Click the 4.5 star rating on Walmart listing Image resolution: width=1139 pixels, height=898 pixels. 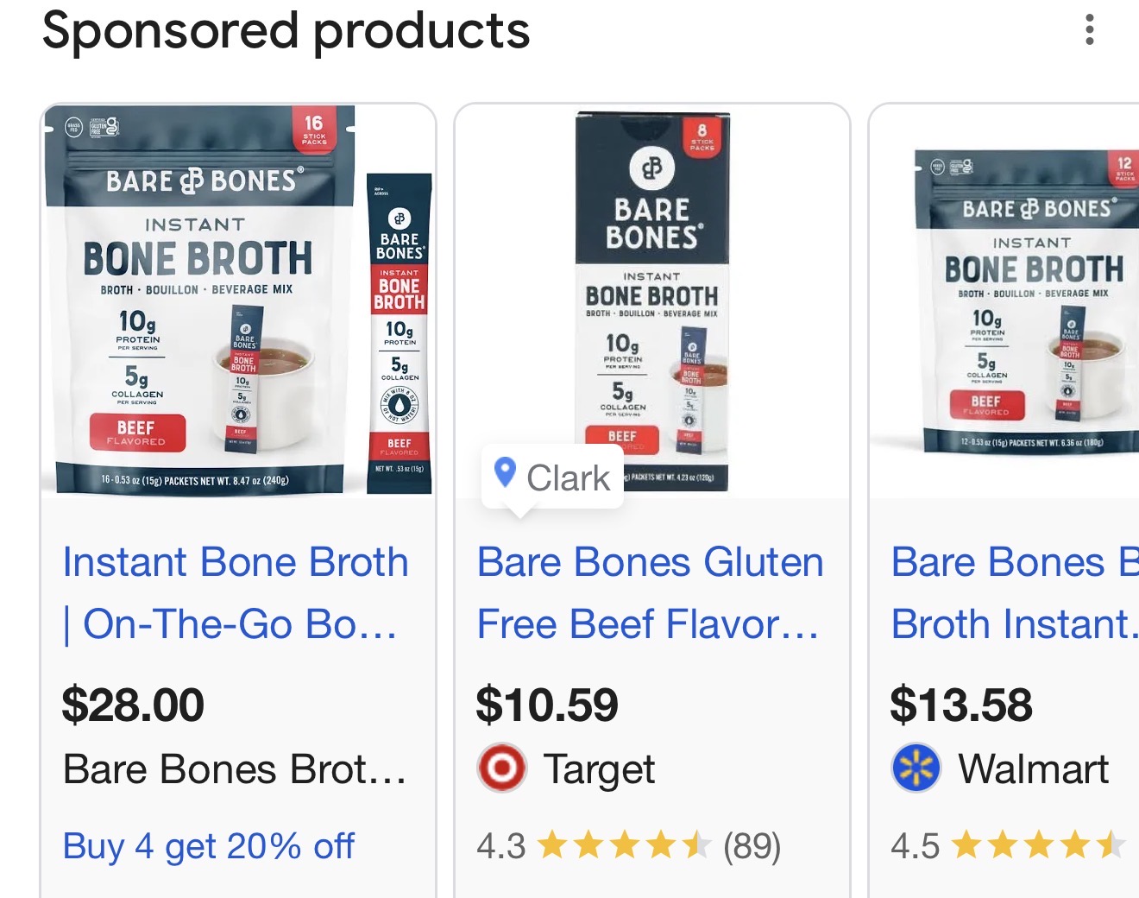pos(1006,846)
